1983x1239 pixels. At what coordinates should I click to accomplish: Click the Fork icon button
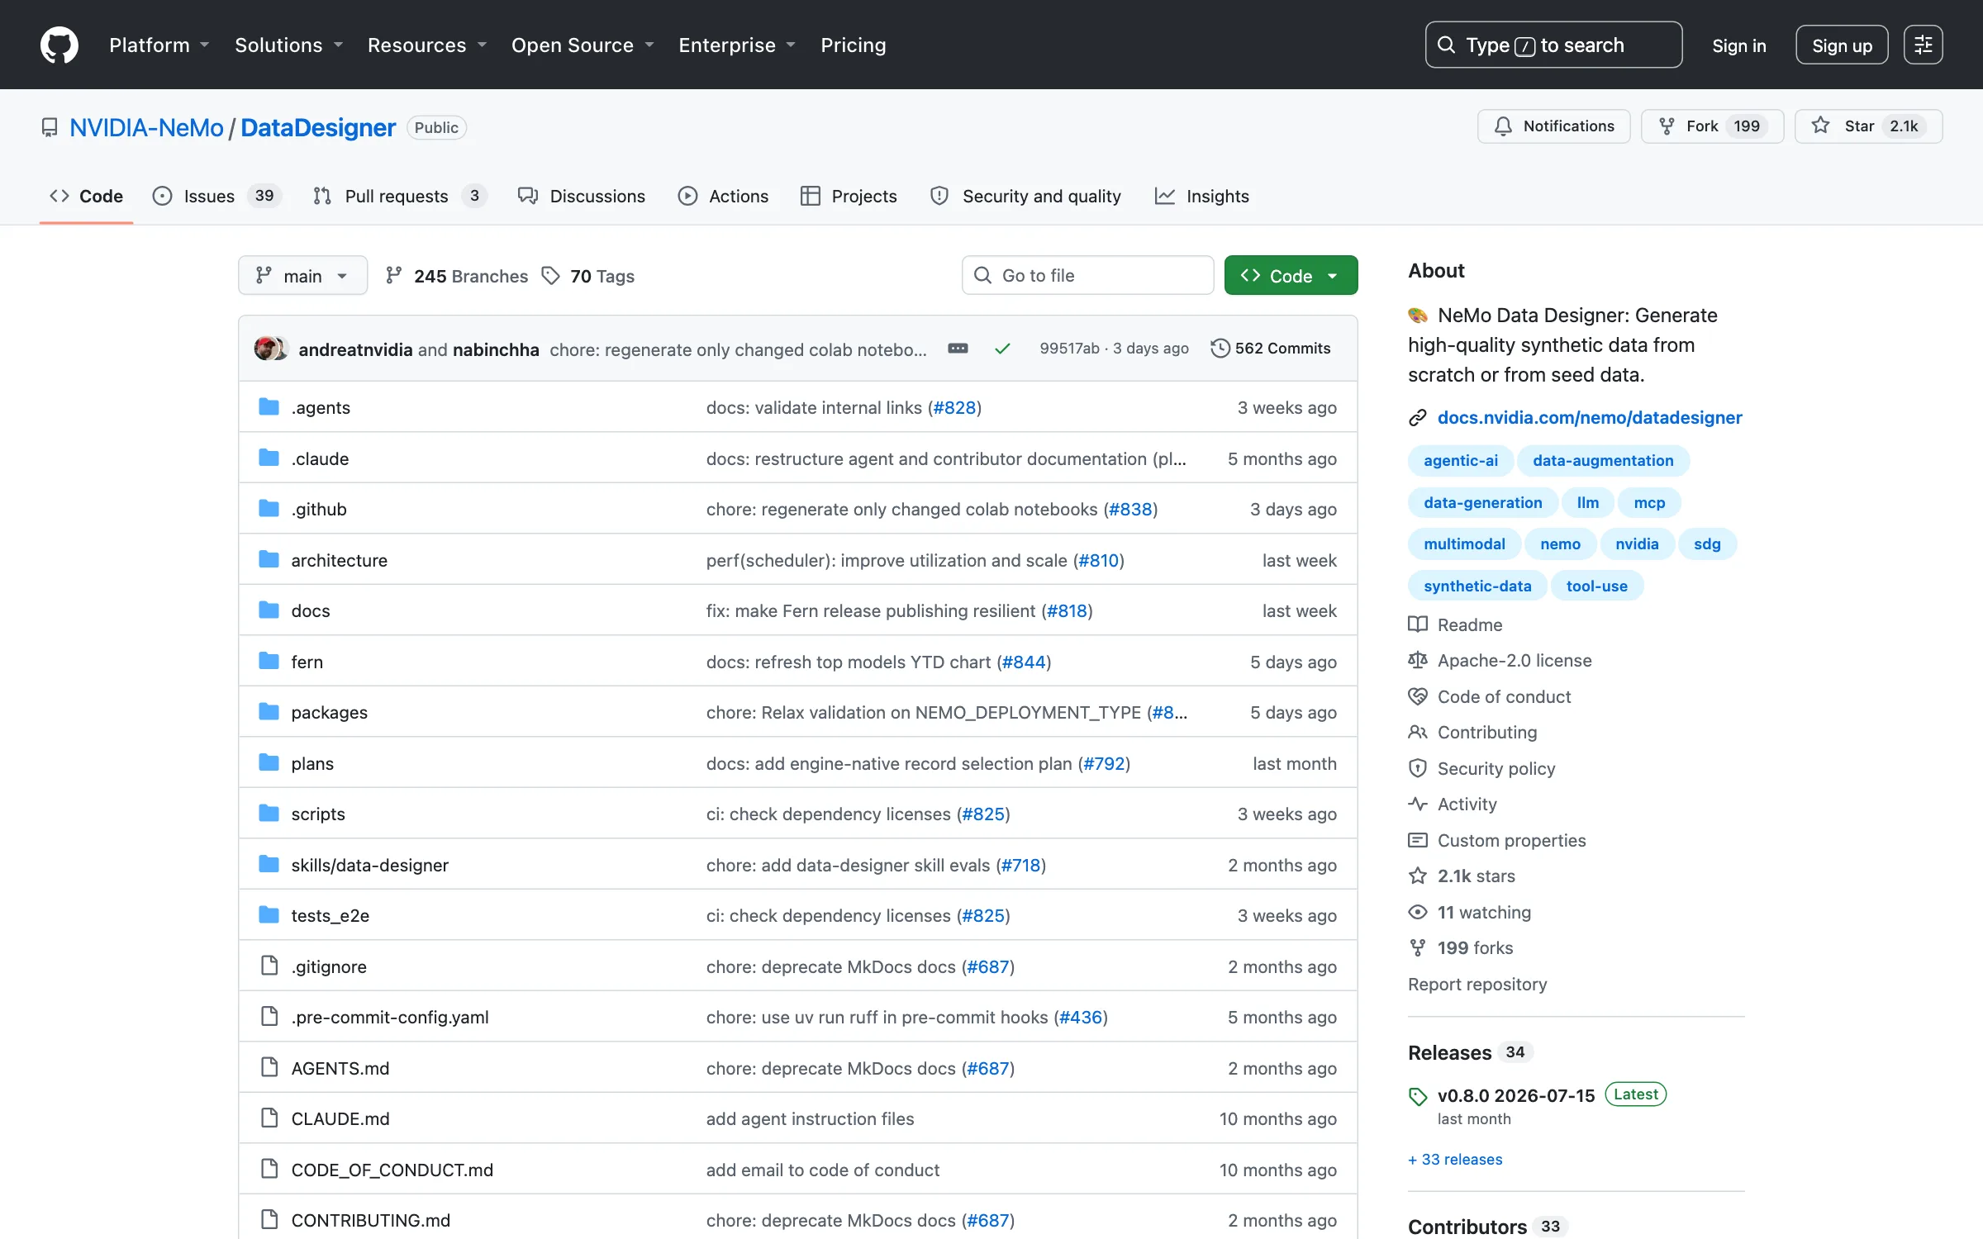coord(1667,126)
